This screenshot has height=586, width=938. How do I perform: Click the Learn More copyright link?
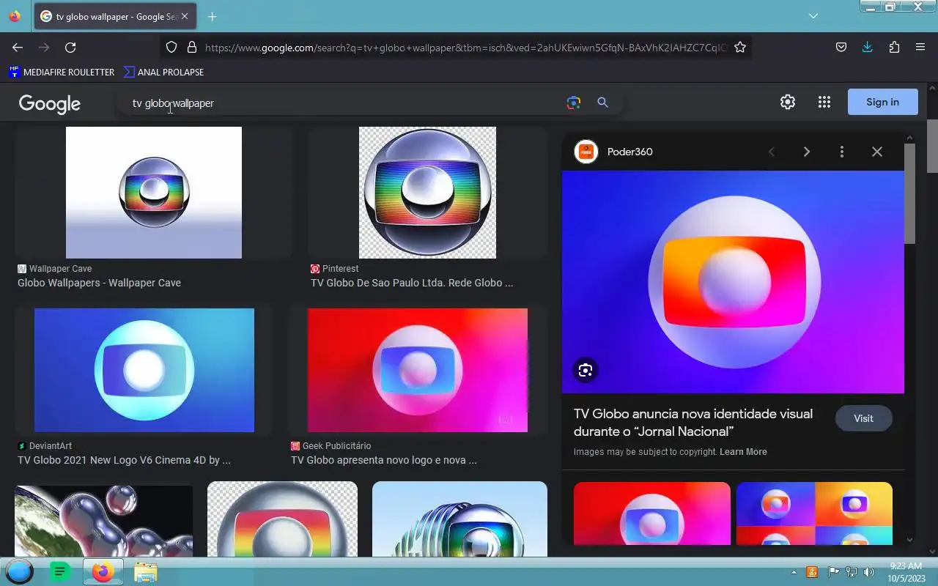click(x=743, y=452)
